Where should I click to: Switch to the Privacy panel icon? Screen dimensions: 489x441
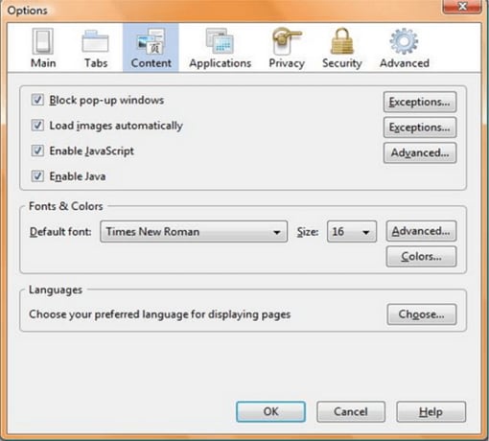point(287,41)
